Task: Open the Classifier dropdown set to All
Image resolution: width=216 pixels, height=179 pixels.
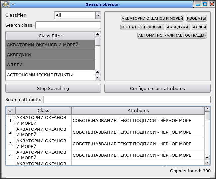Action: (77, 15)
